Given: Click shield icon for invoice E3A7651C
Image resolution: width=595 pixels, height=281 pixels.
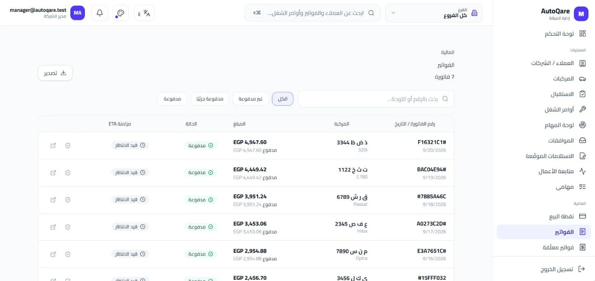Looking at the screenshot, I should (x=68, y=254).
